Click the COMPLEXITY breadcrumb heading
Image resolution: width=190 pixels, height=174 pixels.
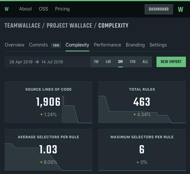[113, 26]
